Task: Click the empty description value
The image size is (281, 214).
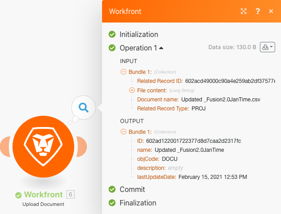Action: tap(175, 168)
